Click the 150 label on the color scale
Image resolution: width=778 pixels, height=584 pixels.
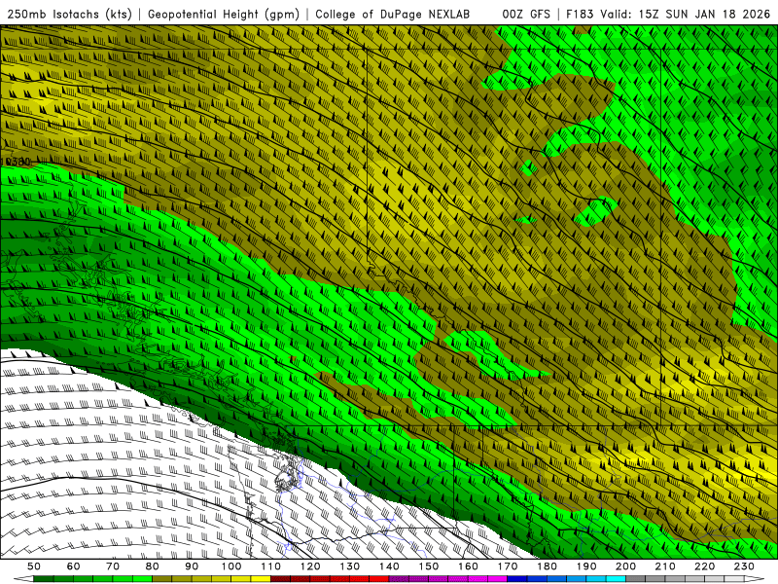click(x=428, y=566)
